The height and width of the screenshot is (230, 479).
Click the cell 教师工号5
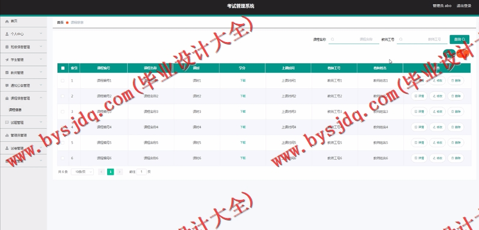pyautogui.click(x=335, y=142)
